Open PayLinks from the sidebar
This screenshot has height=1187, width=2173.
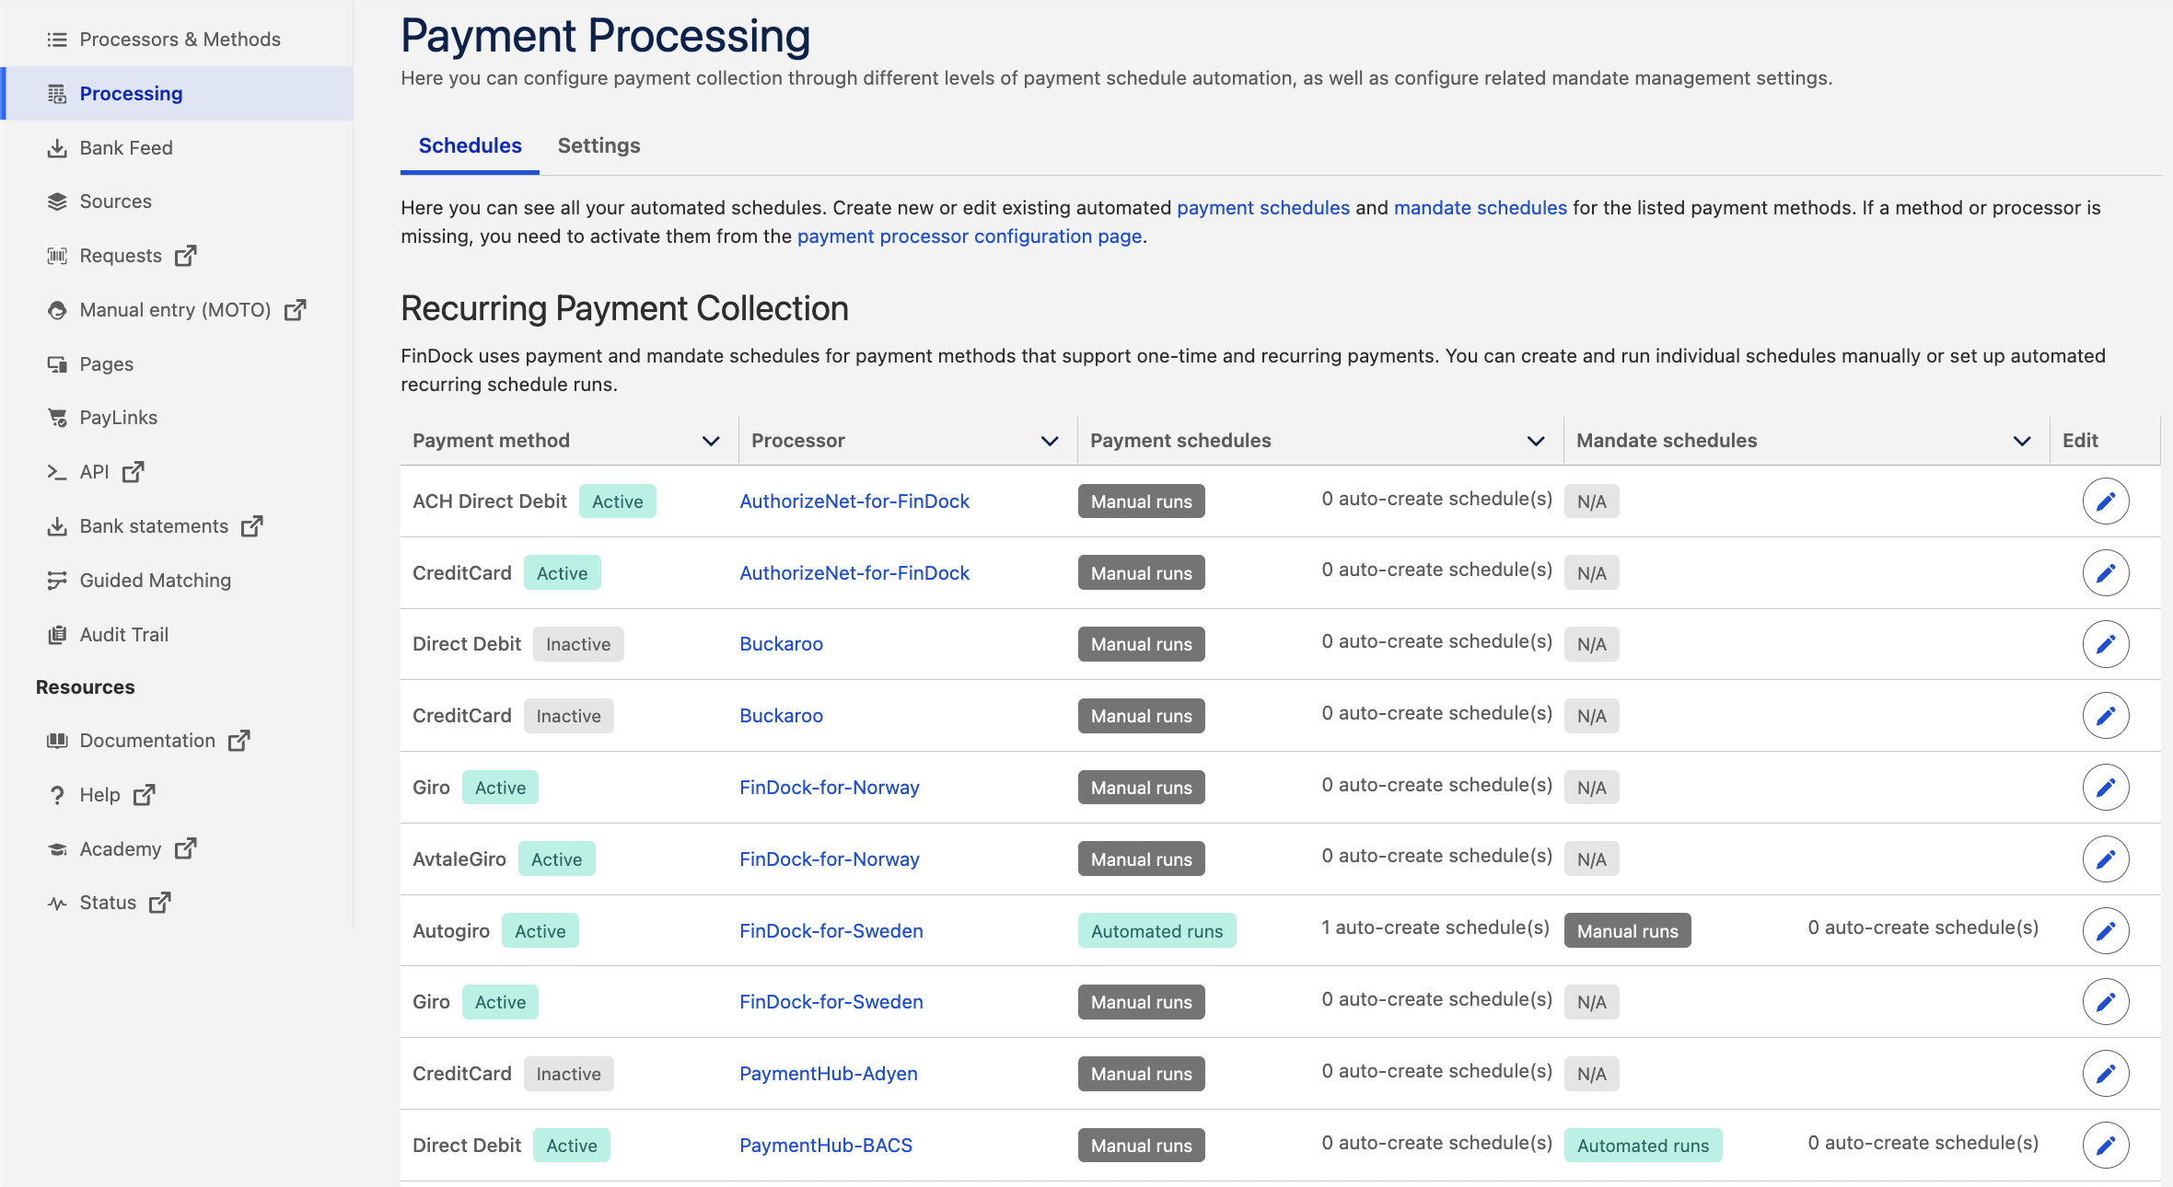(x=118, y=417)
